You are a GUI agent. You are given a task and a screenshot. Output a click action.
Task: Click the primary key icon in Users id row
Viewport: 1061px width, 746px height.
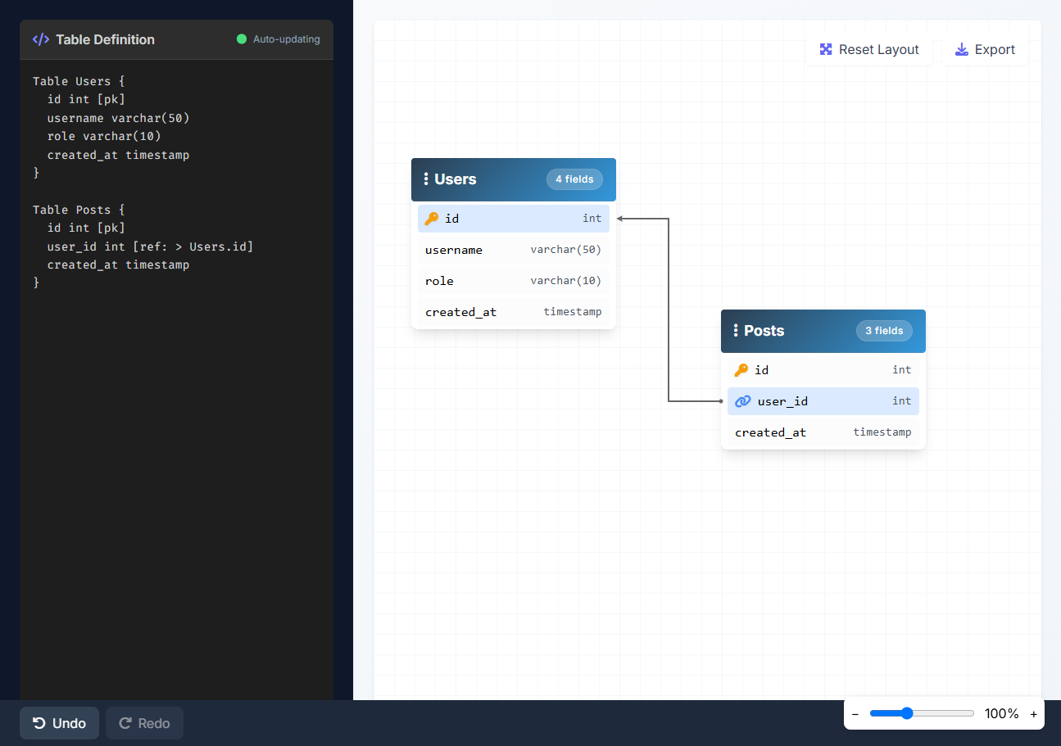click(432, 219)
